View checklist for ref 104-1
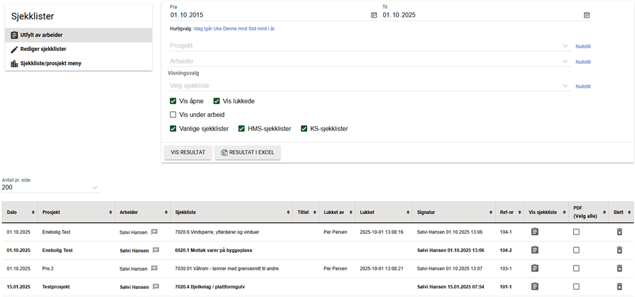 pos(535,232)
